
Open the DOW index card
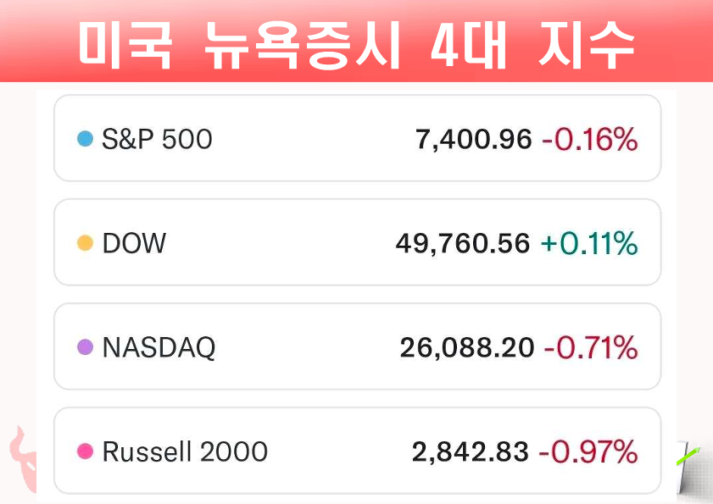tap(358, 242)
